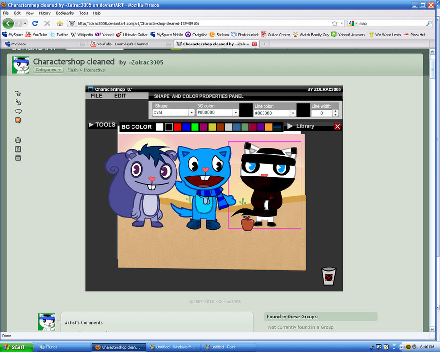Click the ~Zolrac3005 author link
This screenshot has height=352, width=440.
[146, 62]
